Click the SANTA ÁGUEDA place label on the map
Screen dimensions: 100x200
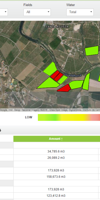pyautogui.click(x=57, y=27)
